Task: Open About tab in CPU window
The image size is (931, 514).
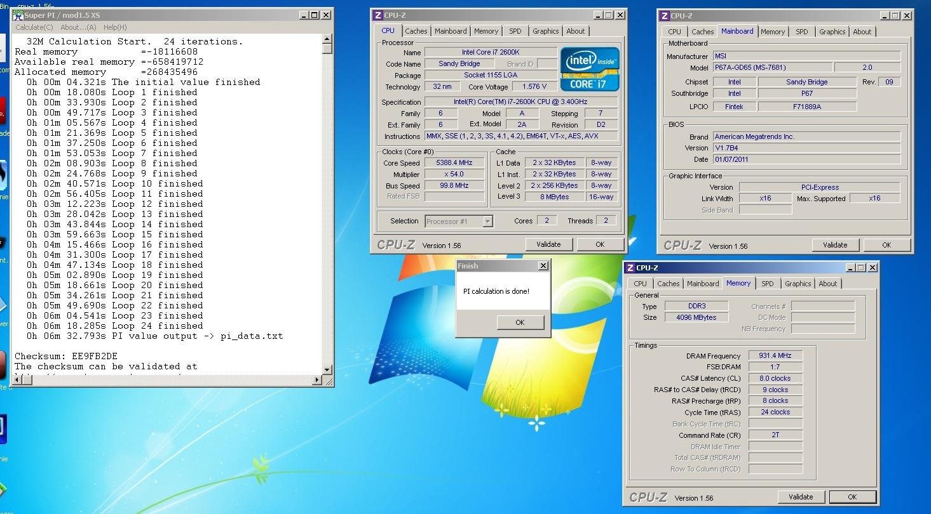Action: [576, 31]
